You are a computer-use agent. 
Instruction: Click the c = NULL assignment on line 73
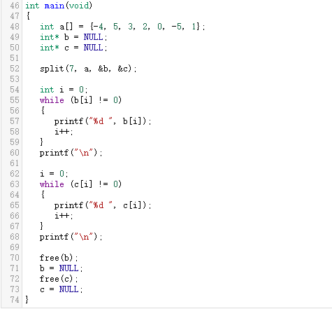click(x=62, y=289)
